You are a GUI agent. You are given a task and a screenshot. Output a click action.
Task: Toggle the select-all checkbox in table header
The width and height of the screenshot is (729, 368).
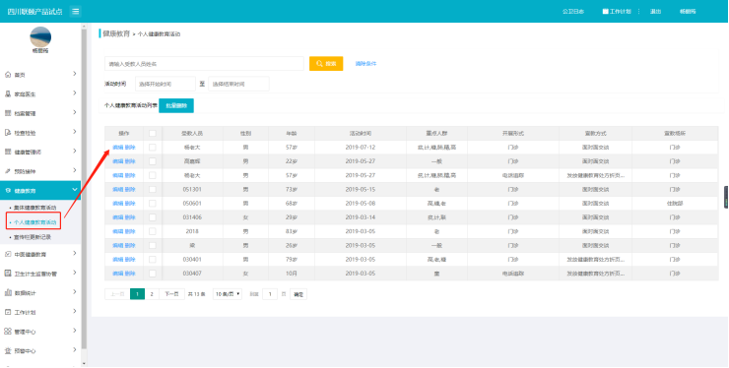(x=153, y=134)
